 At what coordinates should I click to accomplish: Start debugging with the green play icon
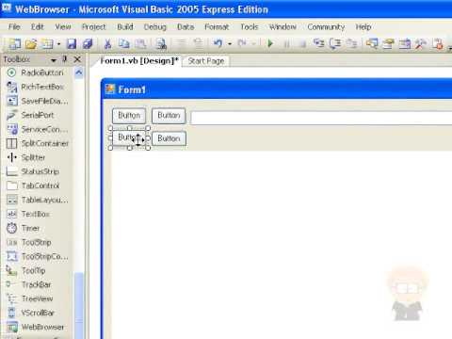(270, 43)
